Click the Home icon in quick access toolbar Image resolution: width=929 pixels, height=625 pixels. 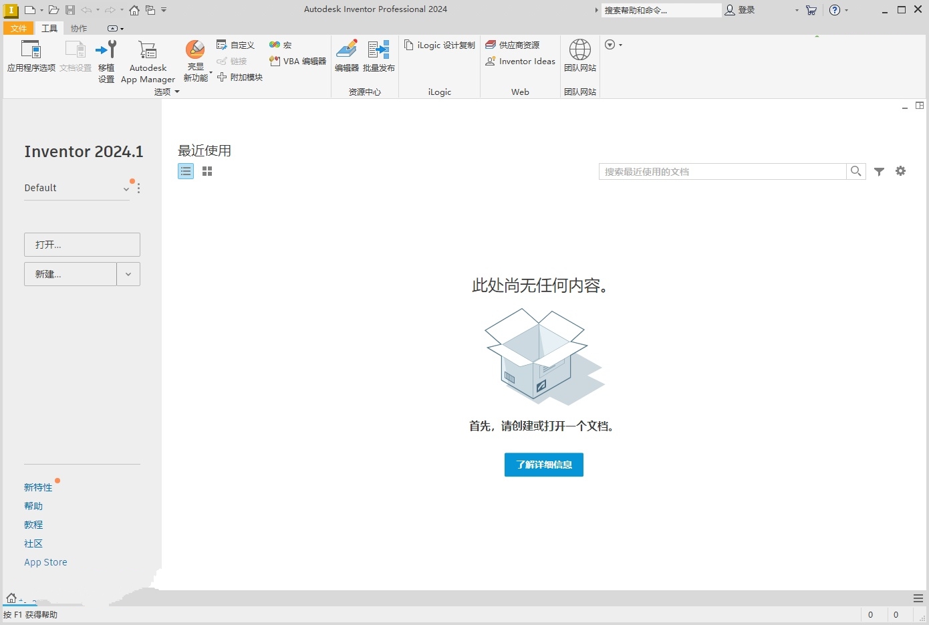[134, 10]
